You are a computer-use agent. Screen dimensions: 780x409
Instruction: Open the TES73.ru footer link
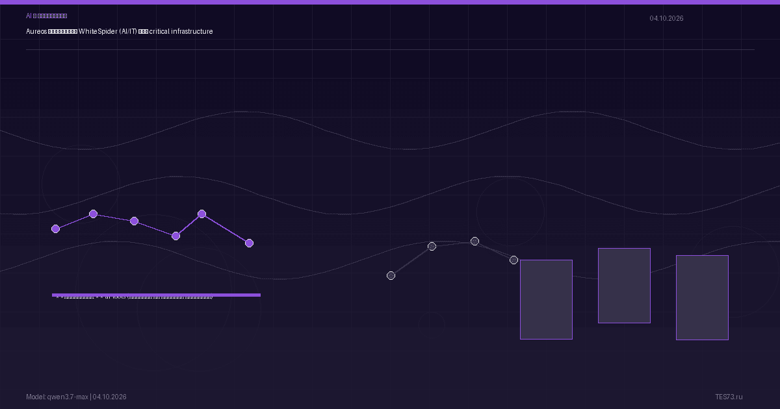tap(729, 397)
